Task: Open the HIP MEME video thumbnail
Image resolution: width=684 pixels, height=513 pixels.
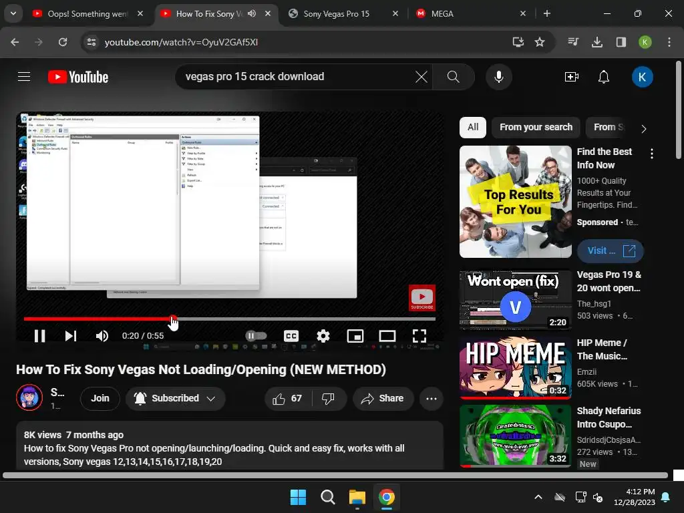Action: 515,367
